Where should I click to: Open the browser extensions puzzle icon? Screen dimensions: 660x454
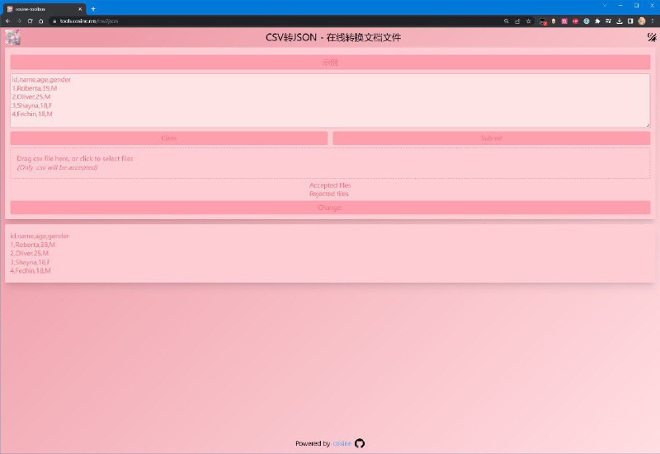(596, 21)
